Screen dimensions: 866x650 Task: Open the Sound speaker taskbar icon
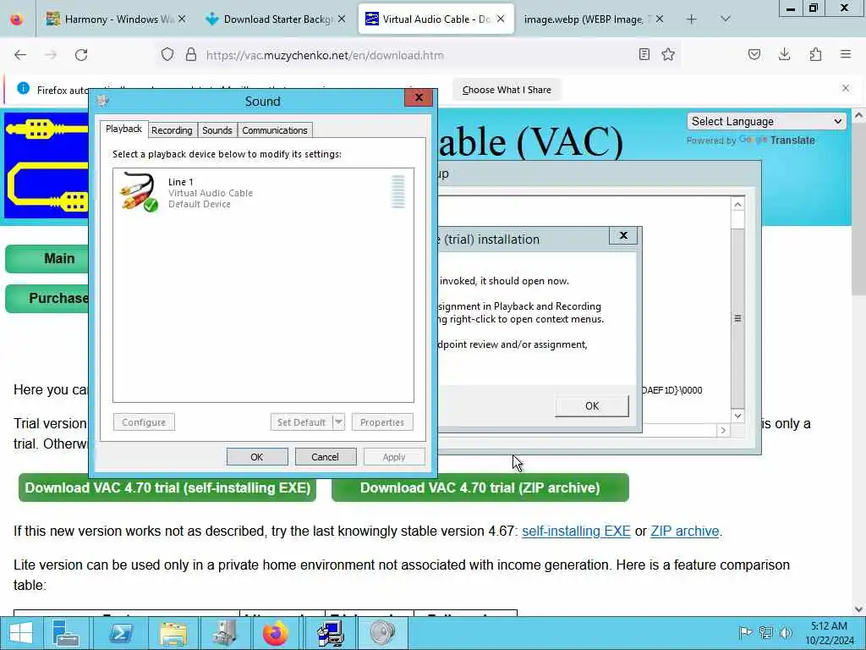click(x=382, y=633)
